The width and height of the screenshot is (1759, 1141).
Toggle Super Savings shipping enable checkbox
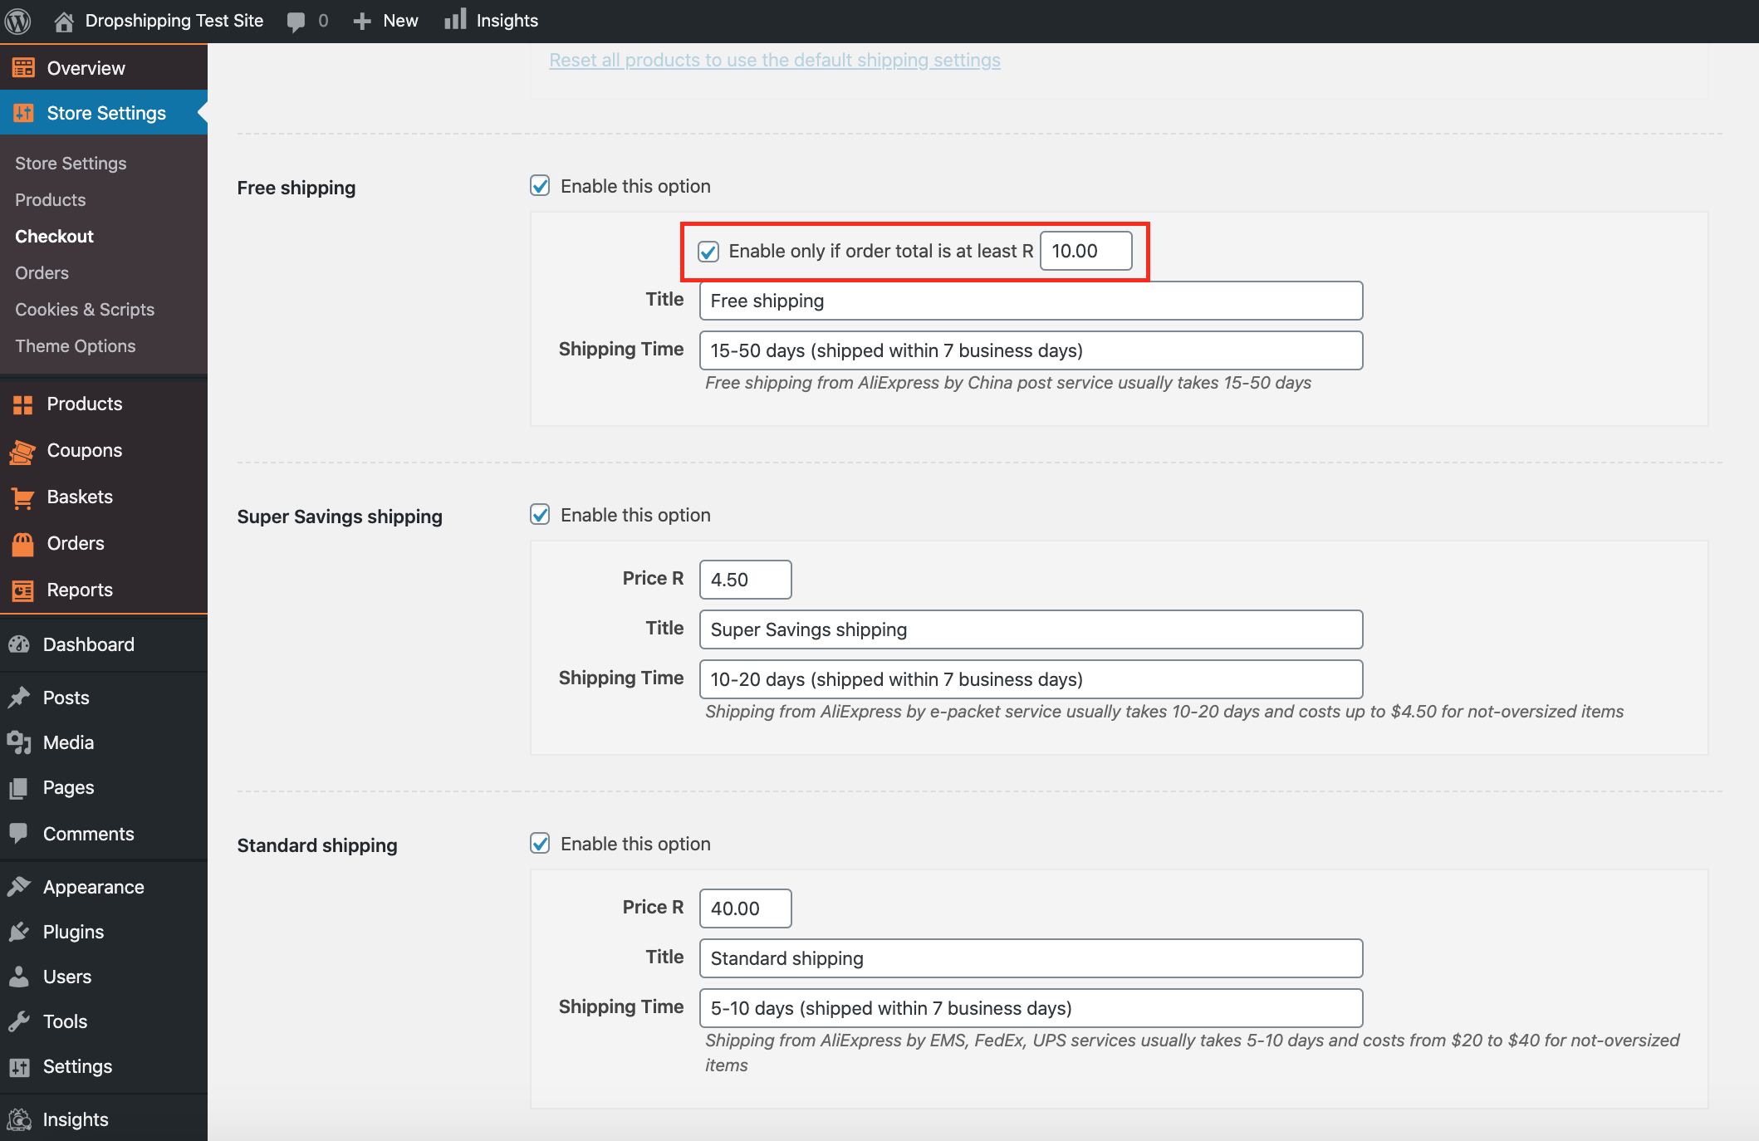click(x=540, y=515)
